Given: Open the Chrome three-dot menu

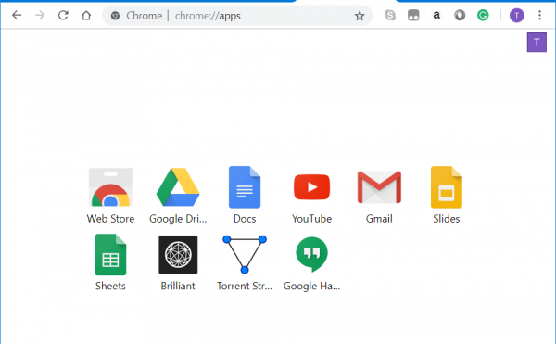Looking at the screenshot, I should [539, 15].
